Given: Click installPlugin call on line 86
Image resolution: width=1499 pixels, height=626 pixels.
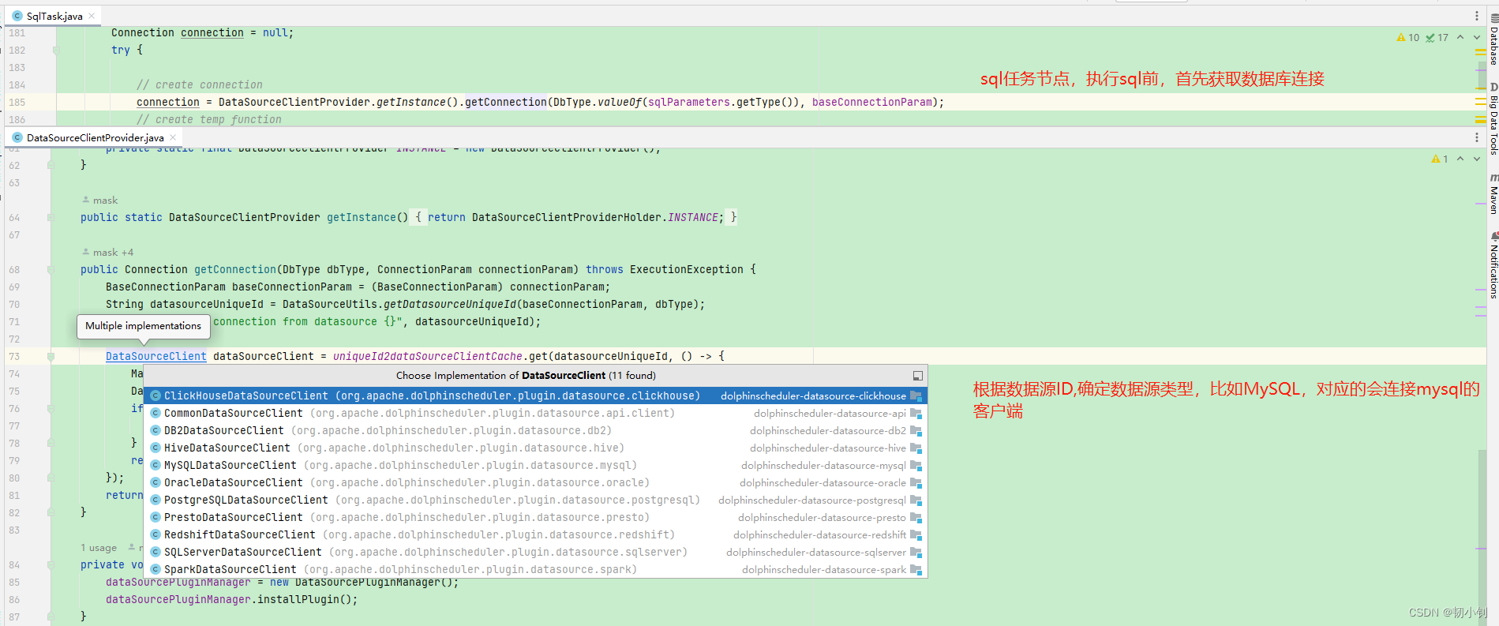Looking at the screenshot, I should 298,599.
